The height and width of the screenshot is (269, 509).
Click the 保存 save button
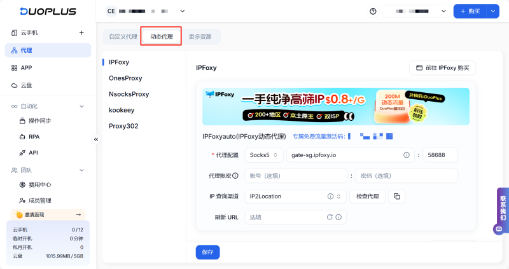(x=207, y=252)
